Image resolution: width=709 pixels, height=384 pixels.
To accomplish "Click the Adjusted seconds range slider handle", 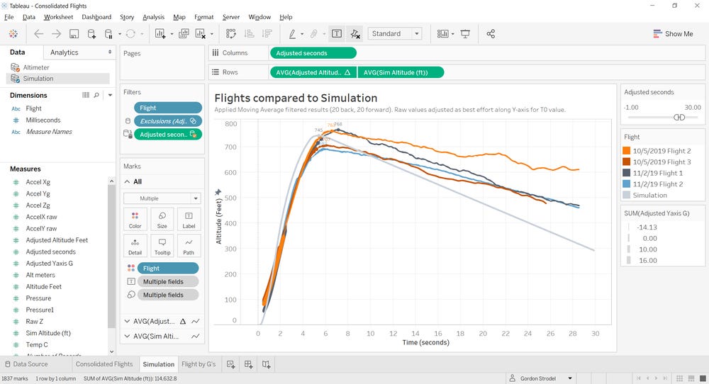I will [x=679, y=118].
